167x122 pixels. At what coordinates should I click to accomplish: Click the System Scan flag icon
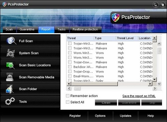click(11, 53)
